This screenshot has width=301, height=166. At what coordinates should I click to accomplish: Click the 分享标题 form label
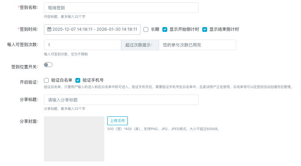pyautogui.click(x=29, y=100)
